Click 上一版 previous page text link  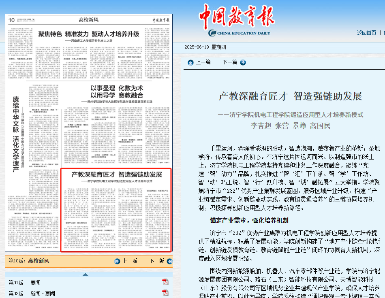click(x=130, y=261)
